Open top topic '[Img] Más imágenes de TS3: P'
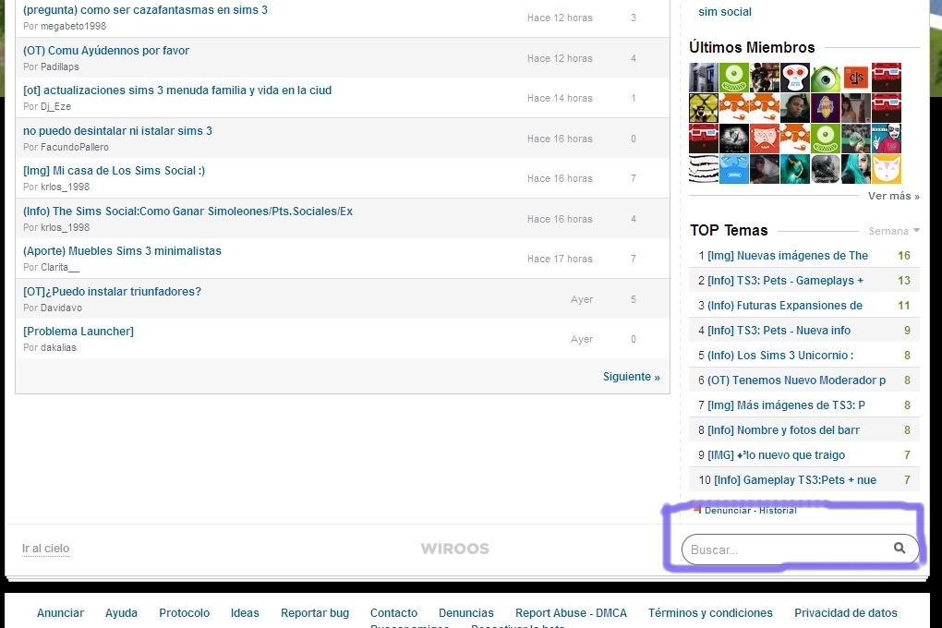942x628 pixels. coord(787,405)
